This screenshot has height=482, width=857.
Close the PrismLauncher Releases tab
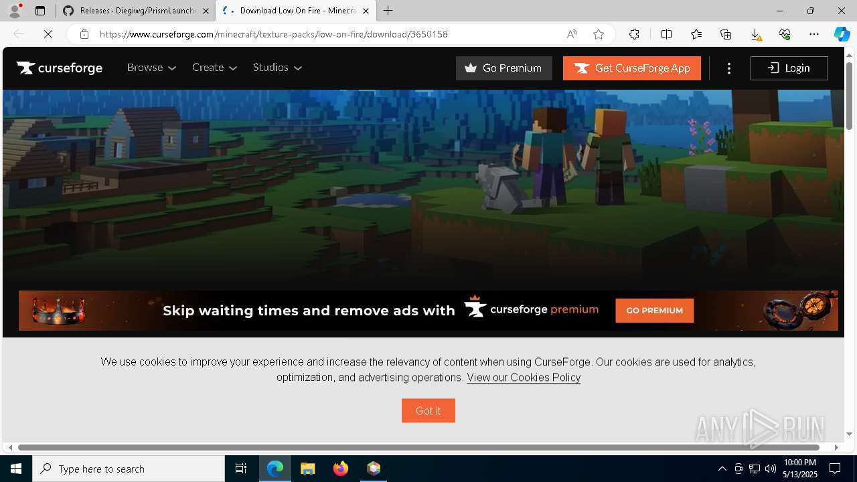[206, 11]
